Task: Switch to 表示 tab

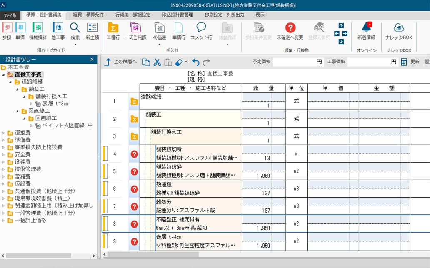Action: pos(260,15)
